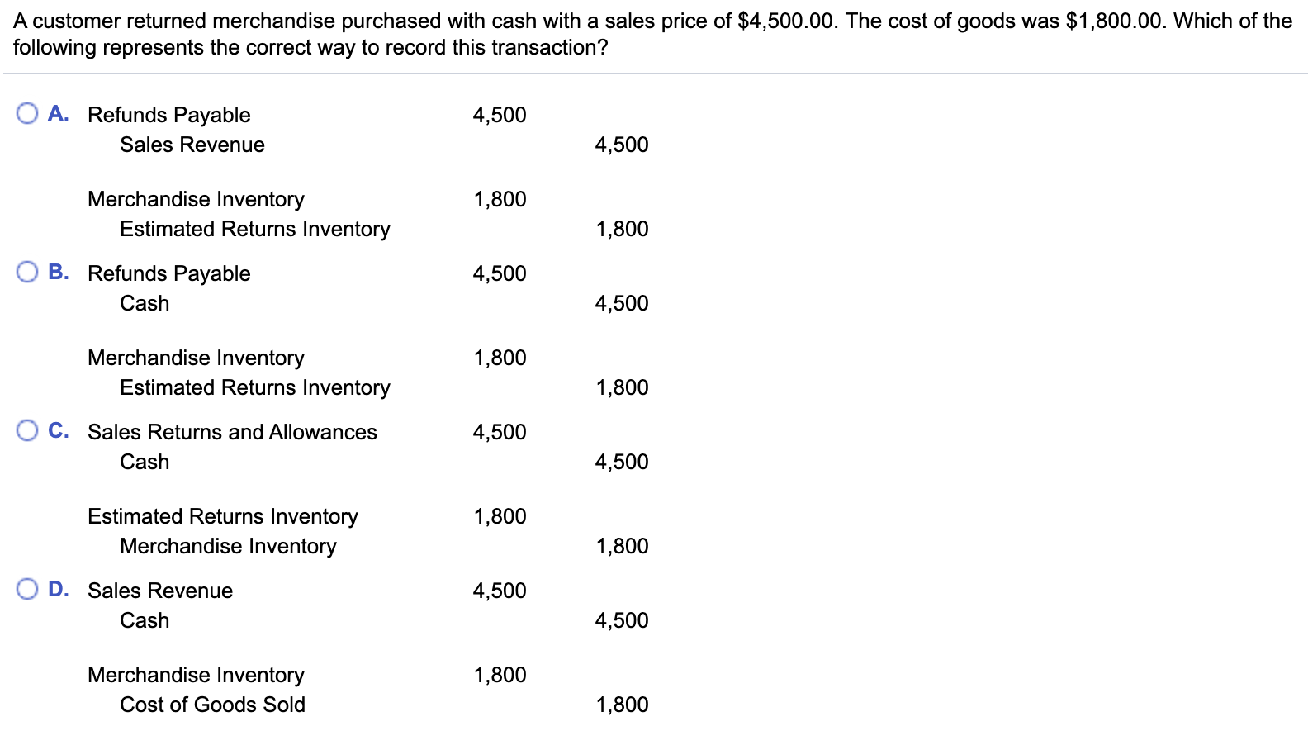The height and width of the screenshot is (745, 1308).
Task: Click Sales Returns and Allowances entry
Action: [x=232, y=432]
